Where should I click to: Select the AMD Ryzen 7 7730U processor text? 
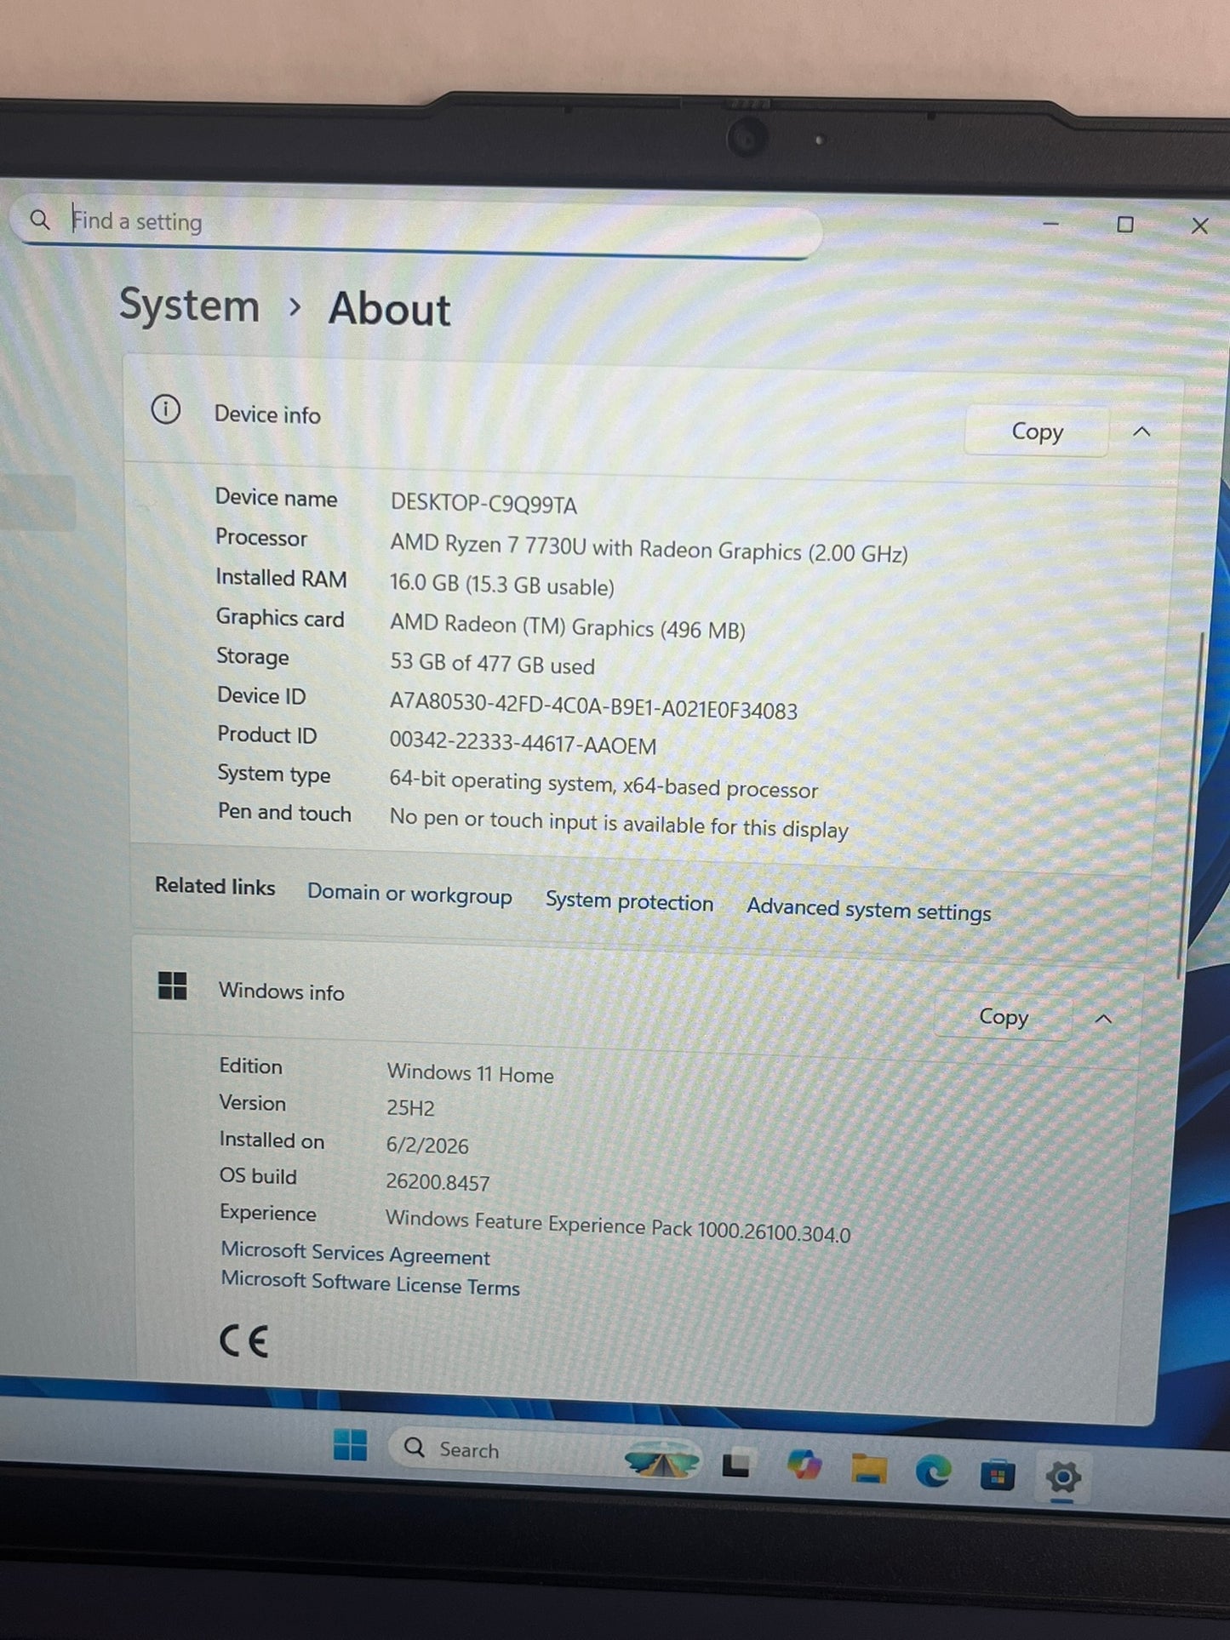[x=649, y=549]
